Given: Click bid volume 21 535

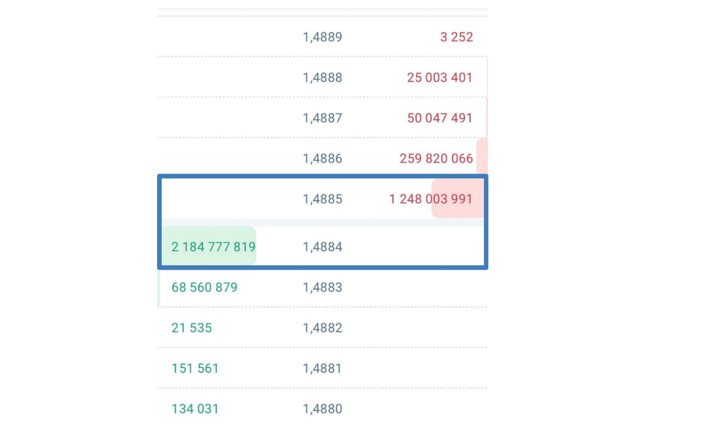Looking at the screenshot, I should click(191, 328).
